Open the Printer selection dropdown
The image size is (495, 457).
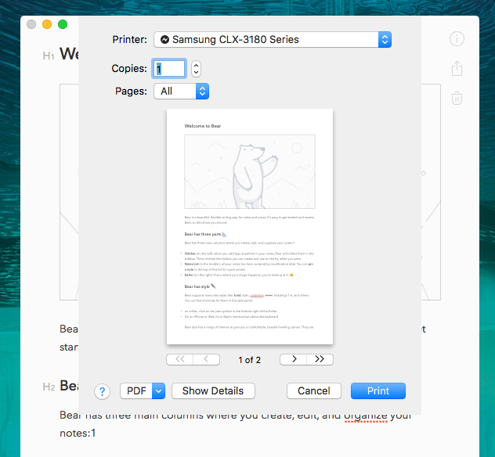click(273, 39)
